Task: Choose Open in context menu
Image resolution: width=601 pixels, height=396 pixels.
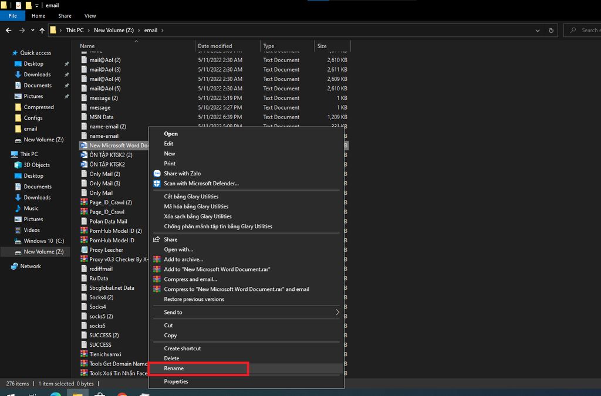Action: click(171, 134)
